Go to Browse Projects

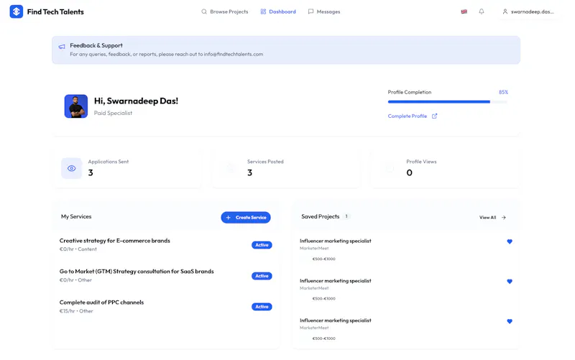point(225,11)
